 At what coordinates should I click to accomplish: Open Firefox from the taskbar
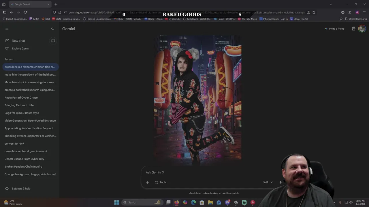tap(176, 202)
